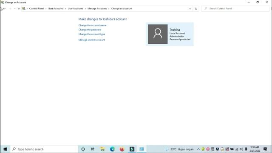
Task: Launch Microsoft Edge from the taskbar
Action: tap(112, 149)
